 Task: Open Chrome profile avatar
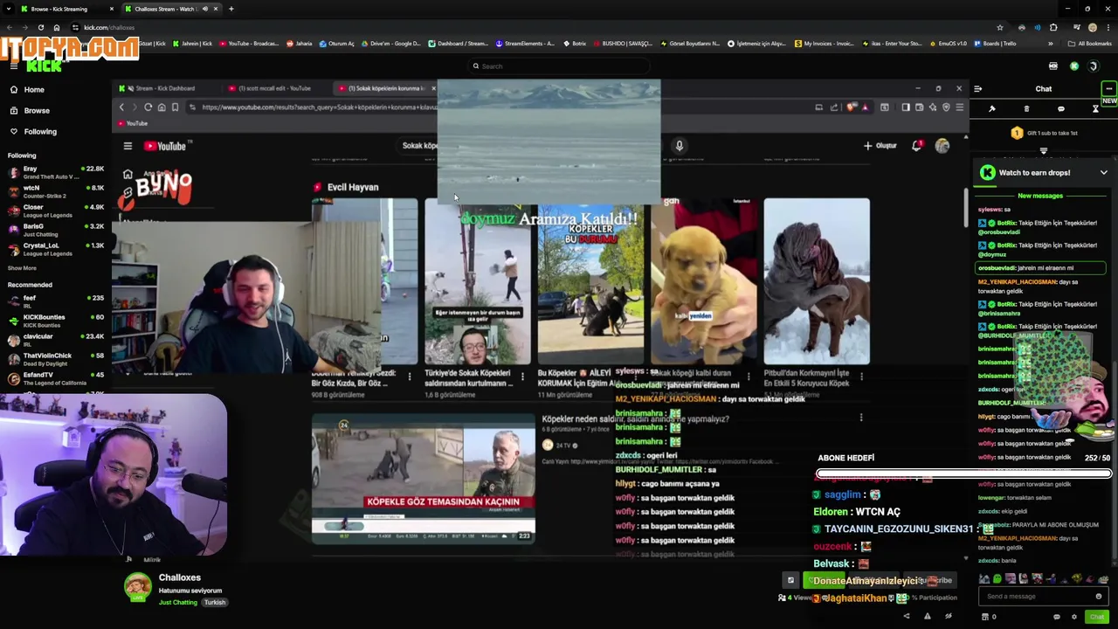[x=1093, y=27]
